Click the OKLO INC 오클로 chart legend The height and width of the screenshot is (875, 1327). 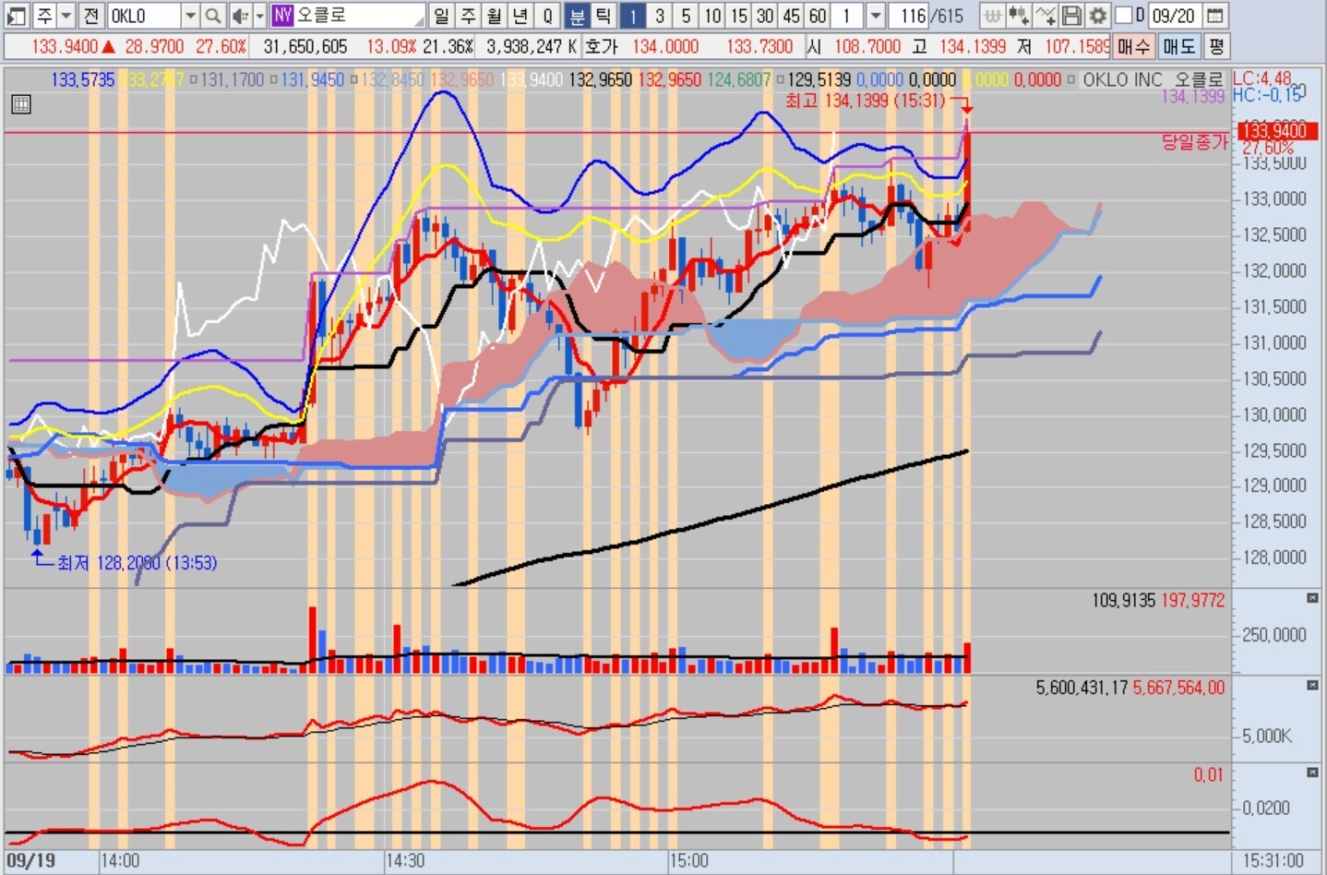pyautogui.click(x=1153, y=80)
